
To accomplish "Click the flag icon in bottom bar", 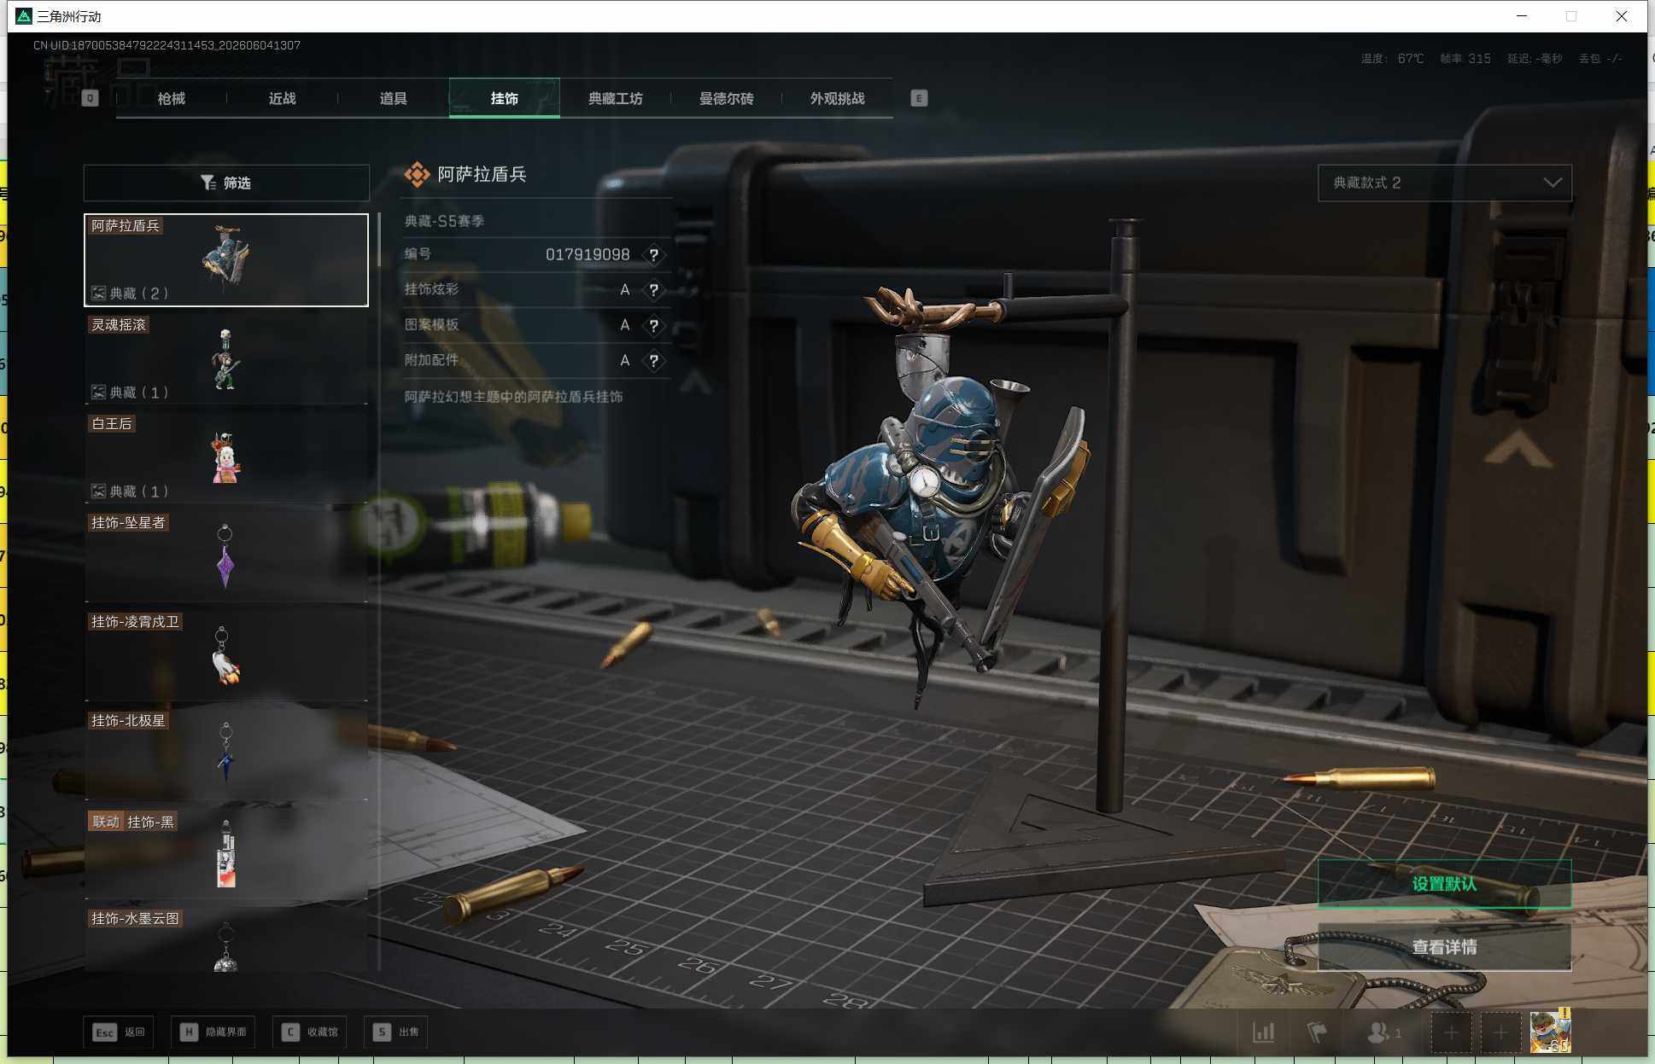I will point(1317,1032).
